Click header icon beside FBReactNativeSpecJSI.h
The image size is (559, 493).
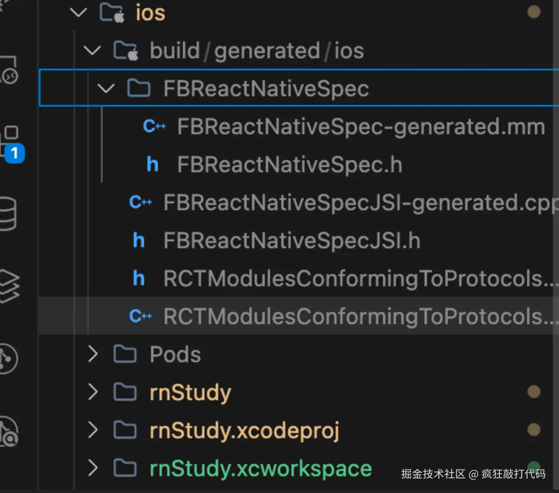(138, 240)
